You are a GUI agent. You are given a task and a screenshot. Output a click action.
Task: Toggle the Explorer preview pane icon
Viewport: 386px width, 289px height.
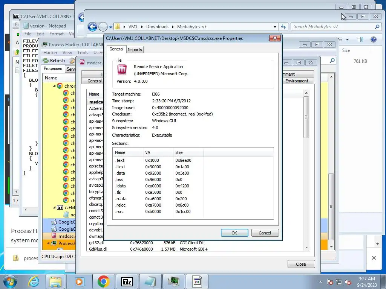point(360,39)
